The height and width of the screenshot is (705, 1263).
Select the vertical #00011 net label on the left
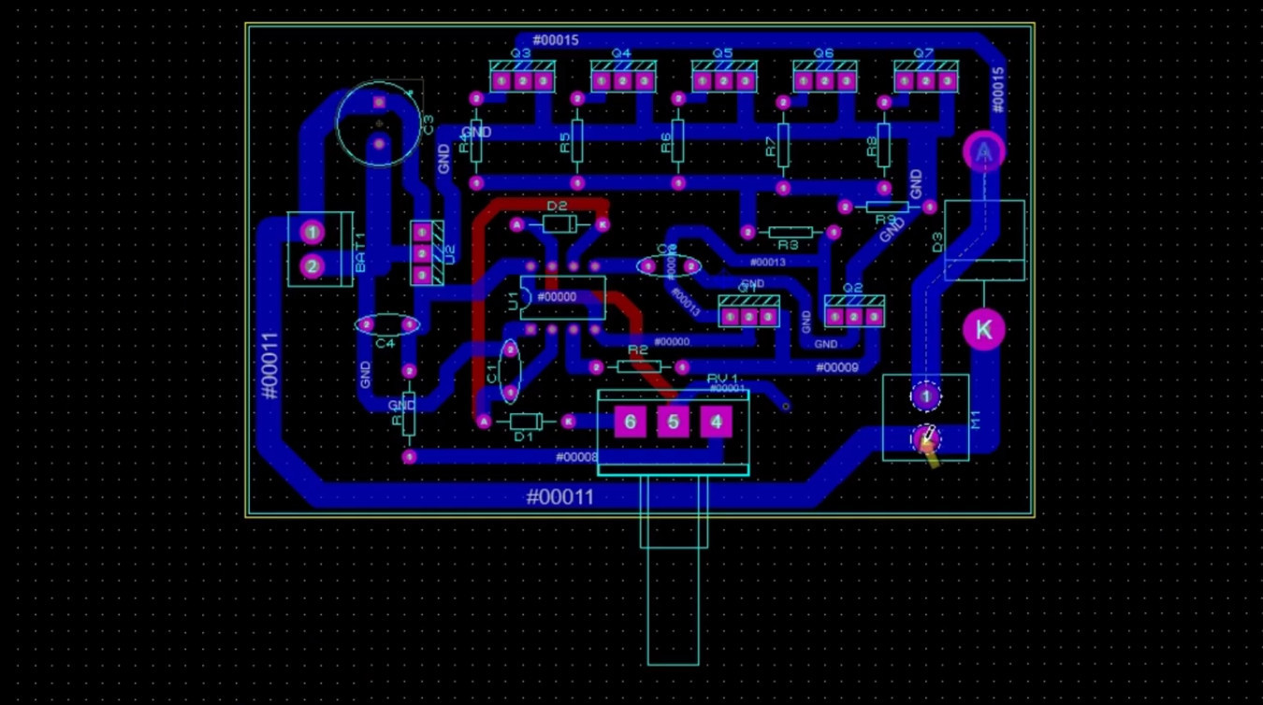(x=270, y=366)
